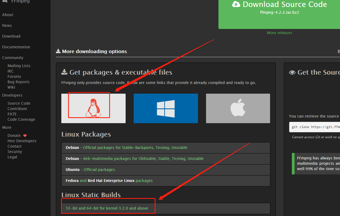This screenshot has width=340, height=216.
Task: Click the FFmpeg logo in sidebar
Action: click(x=5, y=1)
